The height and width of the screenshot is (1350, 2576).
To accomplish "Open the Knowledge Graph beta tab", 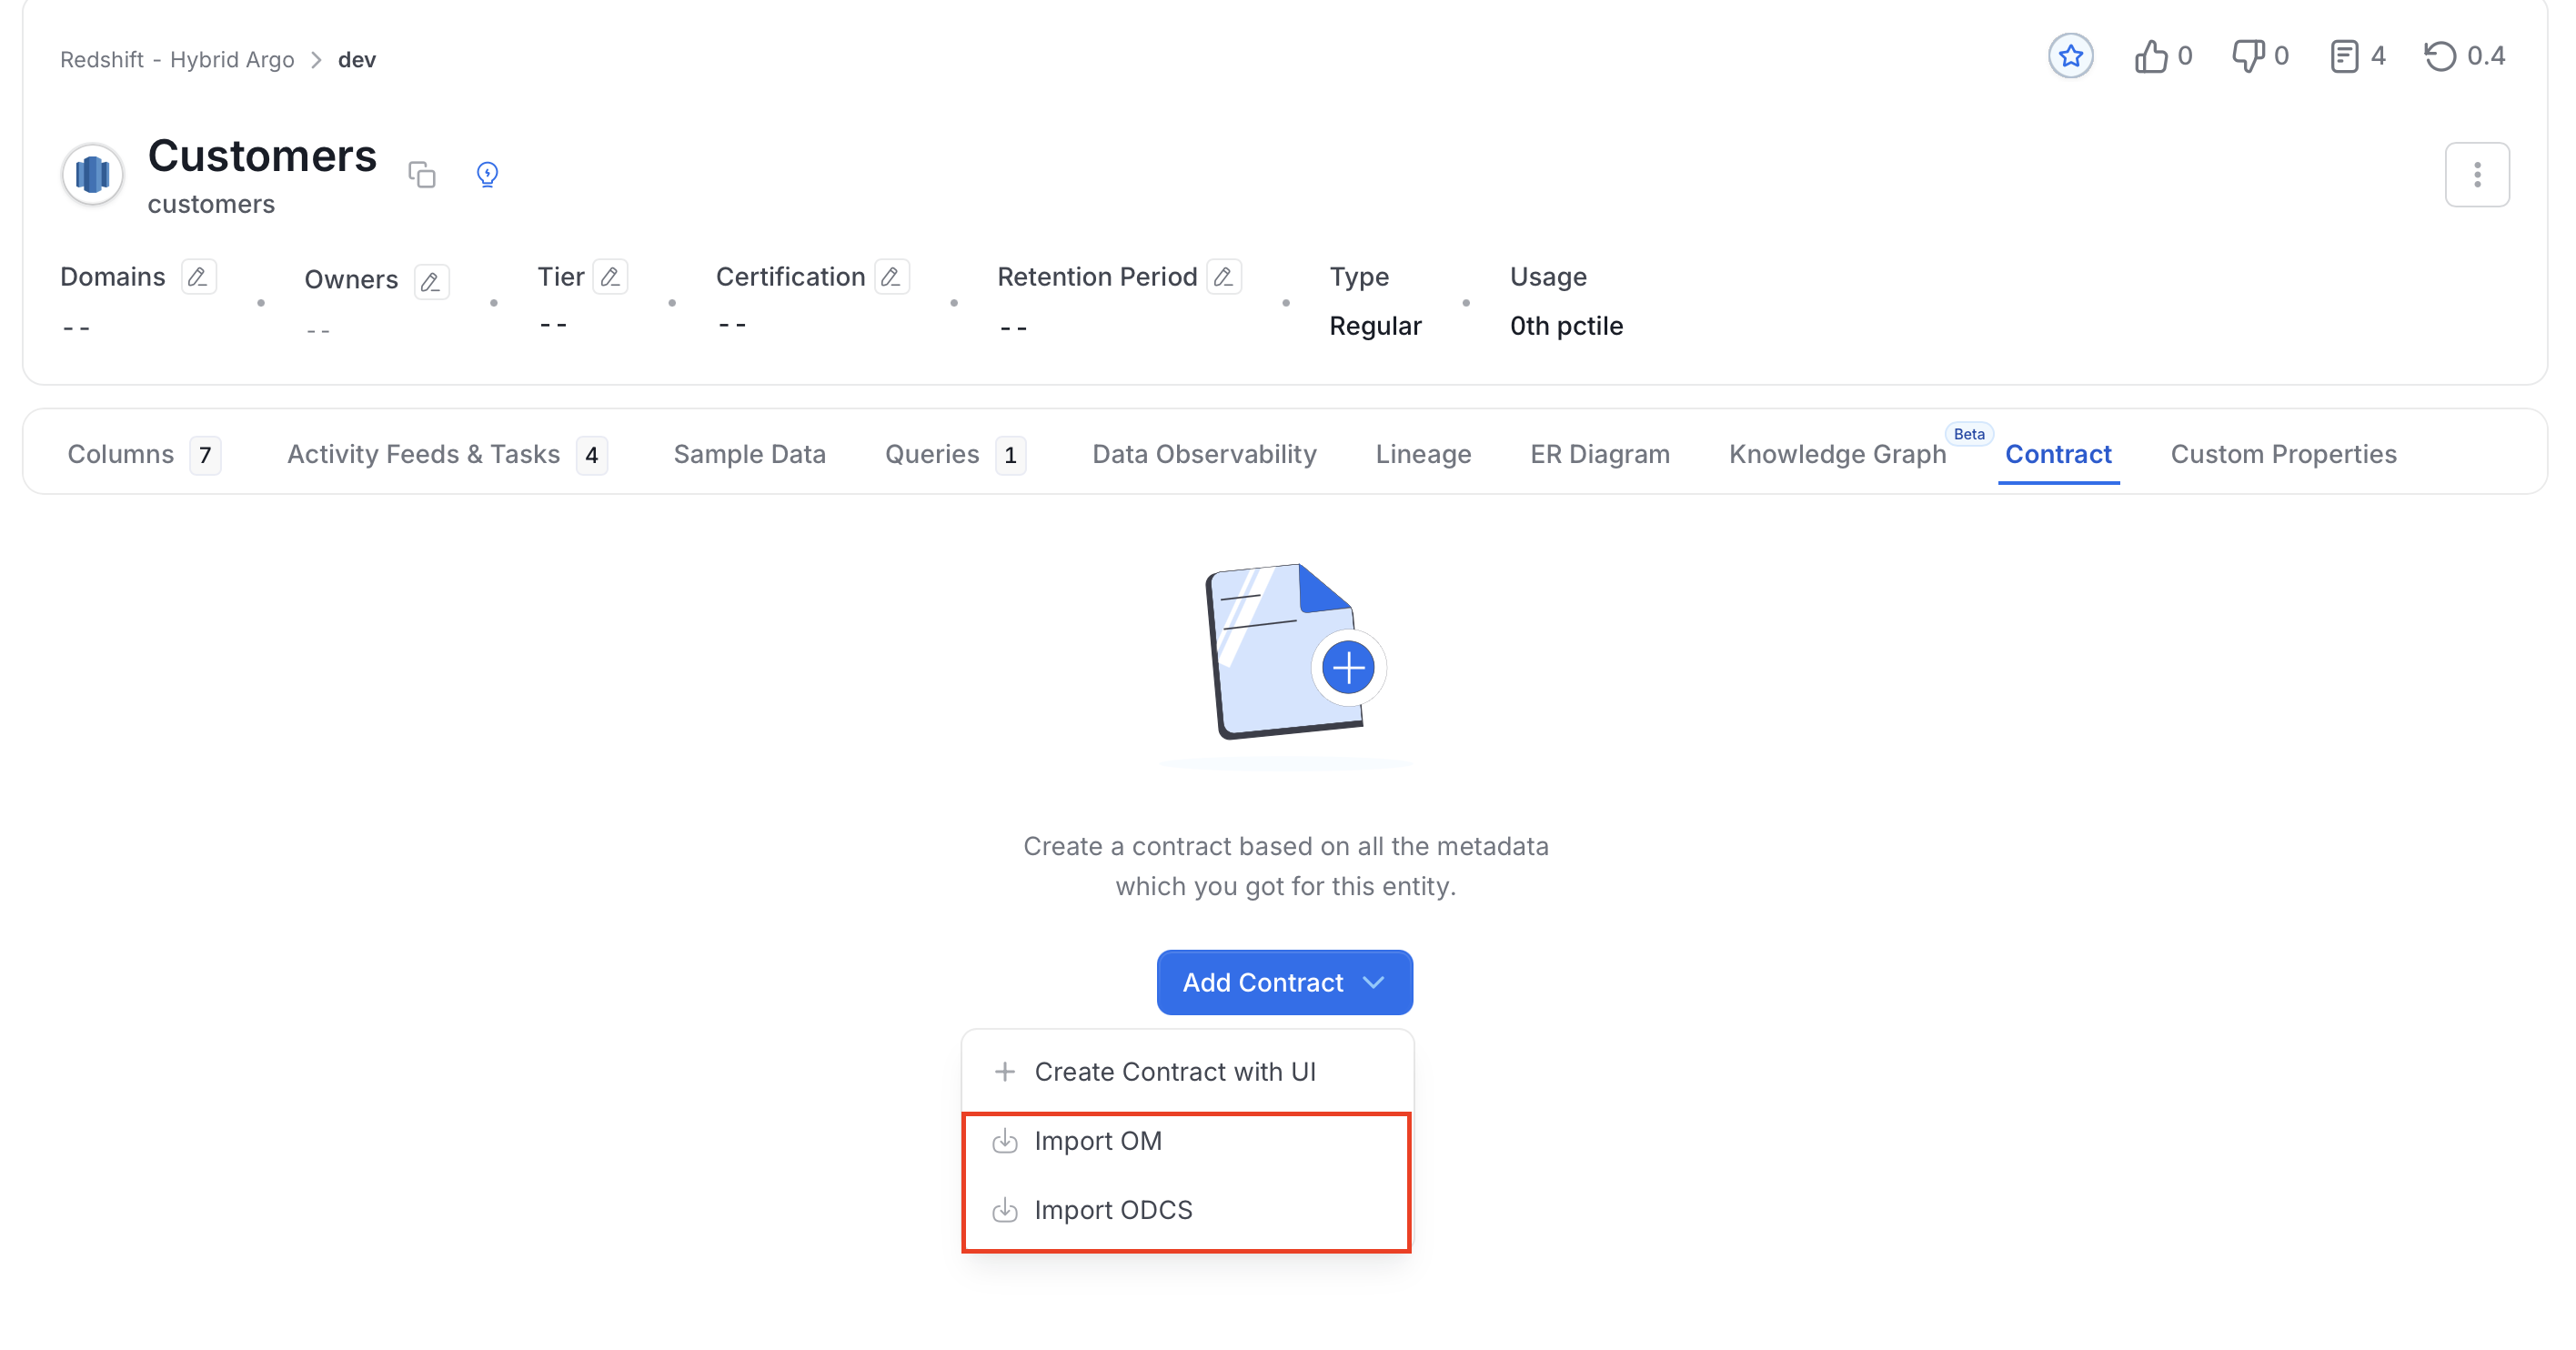I will coord(1838,454).
